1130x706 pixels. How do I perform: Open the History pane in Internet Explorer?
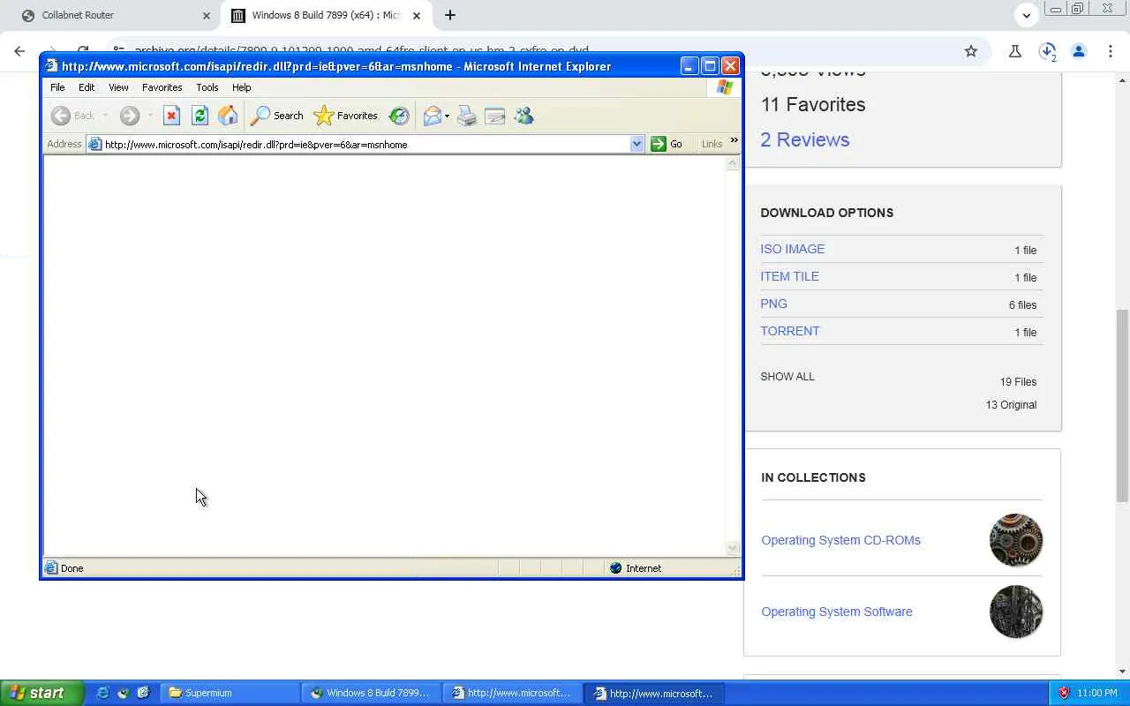[399, 116]
